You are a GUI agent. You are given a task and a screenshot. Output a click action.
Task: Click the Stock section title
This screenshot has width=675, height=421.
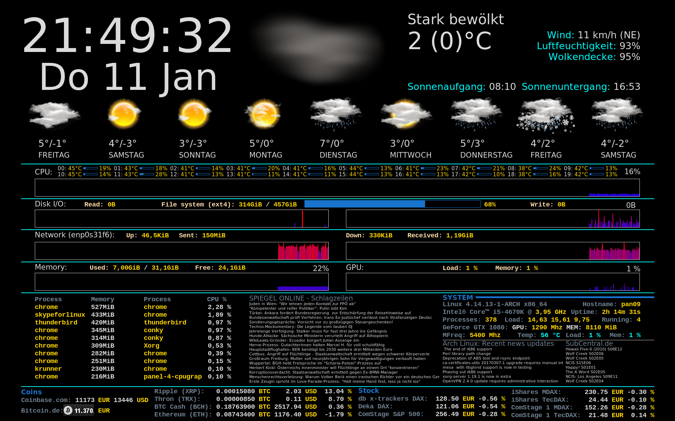click(368, 390)
